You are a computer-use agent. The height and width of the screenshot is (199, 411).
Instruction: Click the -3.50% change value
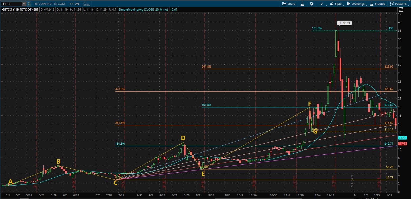coord(86,5)
